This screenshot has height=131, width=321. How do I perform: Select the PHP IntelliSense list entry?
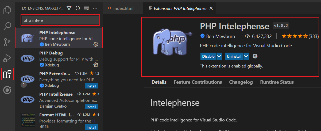pos(59,100)
